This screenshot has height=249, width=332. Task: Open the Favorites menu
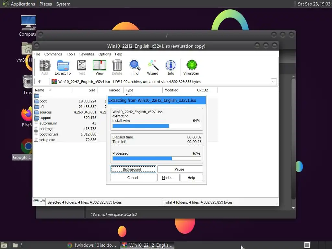87,54
